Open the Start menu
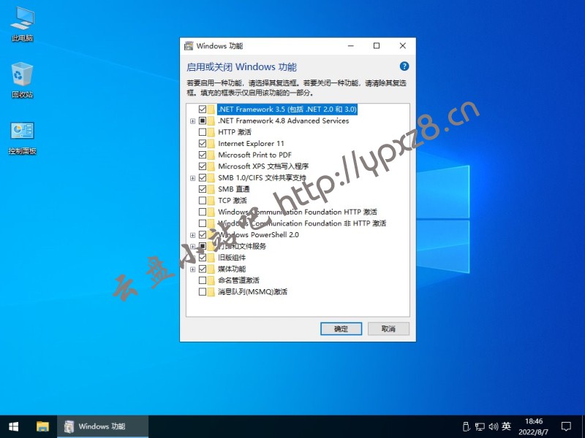The width and height of the screenshot is (585, 438). (x=14, y=426)
